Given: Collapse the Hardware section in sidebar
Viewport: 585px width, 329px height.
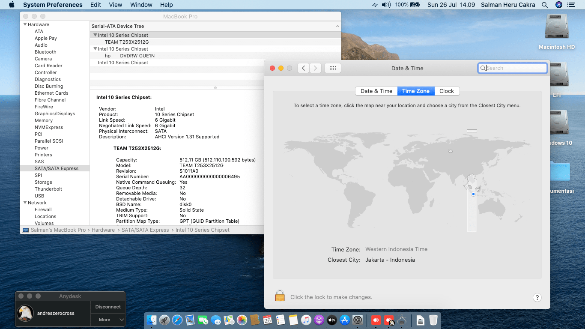Looking at the screenshot, I should [x=25, y=24].
